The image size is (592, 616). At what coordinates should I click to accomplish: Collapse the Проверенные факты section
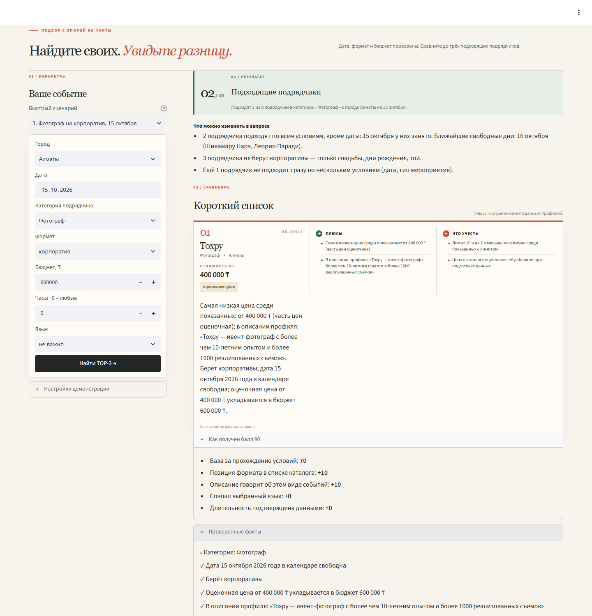pos(378,532)
